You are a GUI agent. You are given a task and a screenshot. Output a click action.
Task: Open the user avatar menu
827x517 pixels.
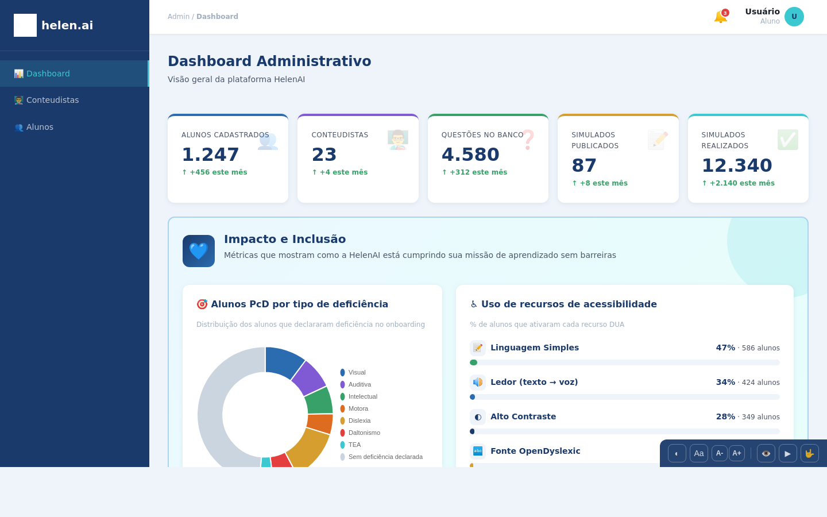794,17
